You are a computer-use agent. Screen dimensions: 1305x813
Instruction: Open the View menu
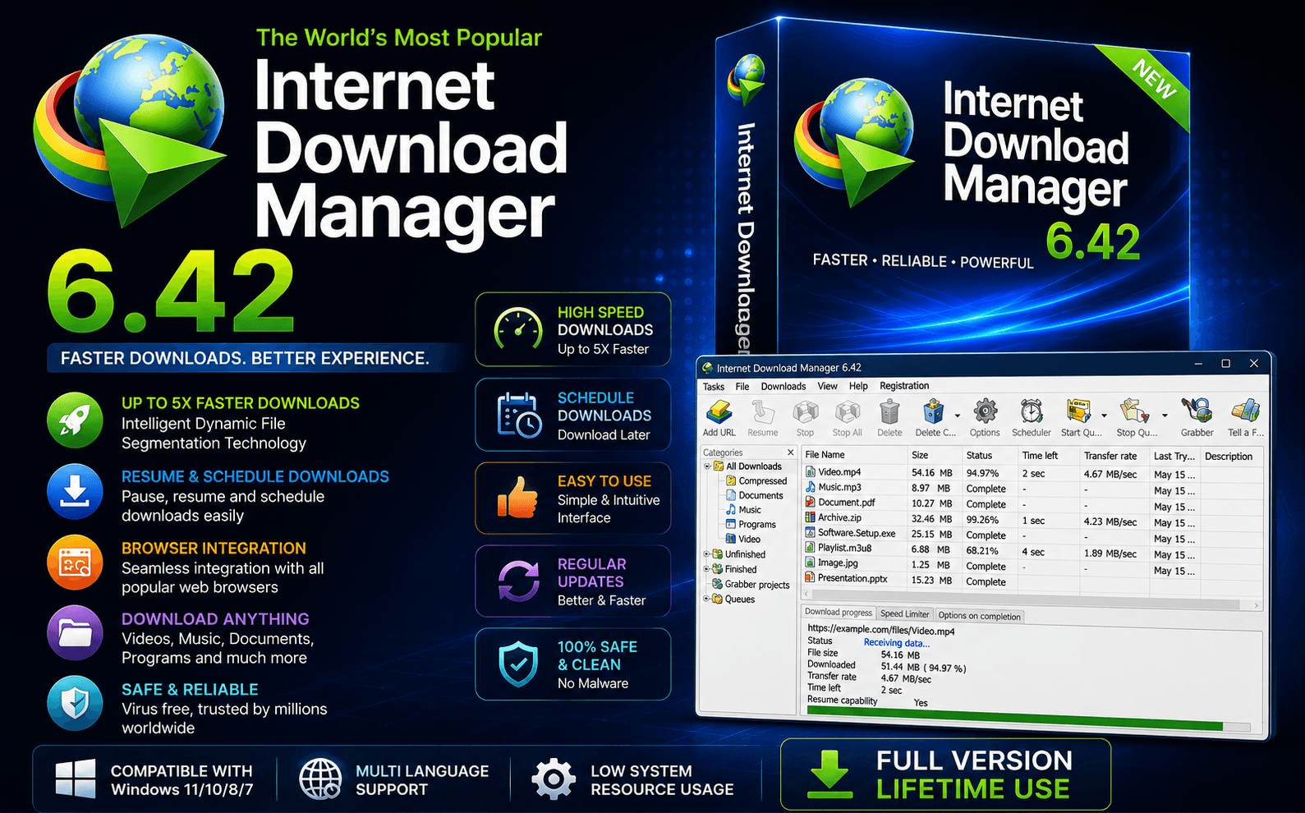(828, 386)
